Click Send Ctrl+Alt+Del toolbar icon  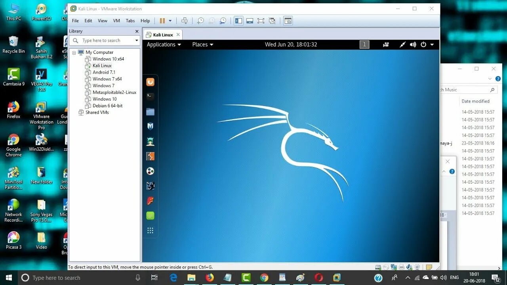coord(185,21)
